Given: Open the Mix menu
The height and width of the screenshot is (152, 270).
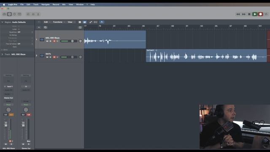Looking at the screenshot, I should (64, 5).
